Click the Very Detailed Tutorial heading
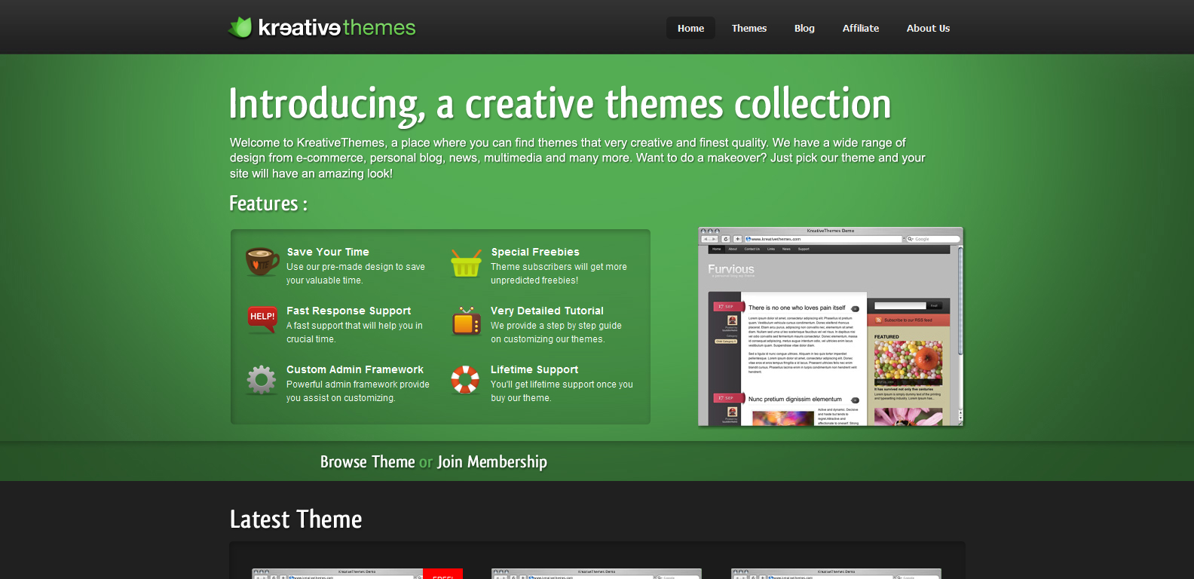Image resolution: width=1194 pixels, height=579 pixels. (x=547, y=311)
